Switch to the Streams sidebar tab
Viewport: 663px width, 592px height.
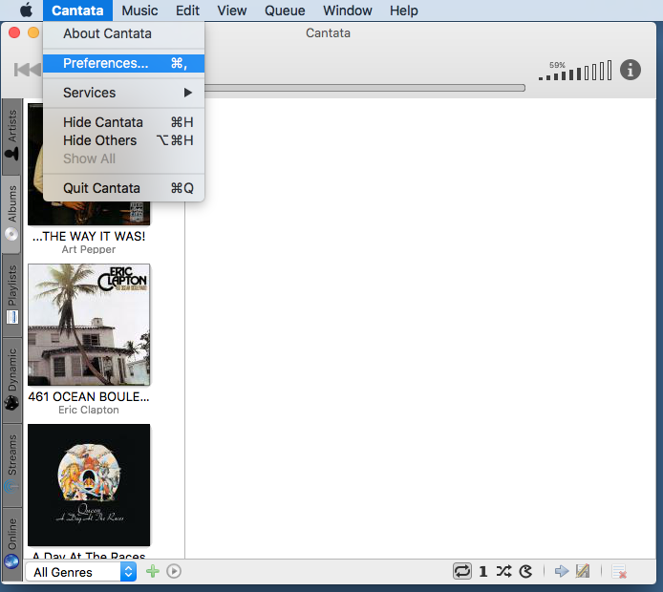pyautogui.click(x=11, y=464)
